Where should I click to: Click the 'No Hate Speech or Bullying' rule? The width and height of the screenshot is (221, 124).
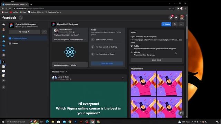(x=106, y=47)
